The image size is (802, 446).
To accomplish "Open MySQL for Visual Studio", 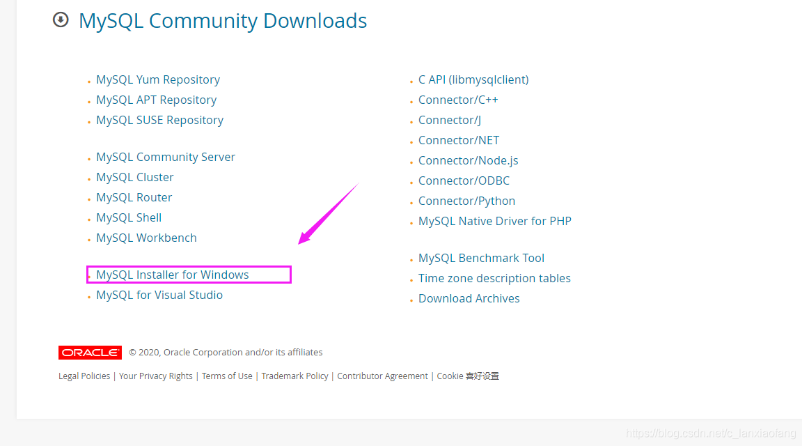I will 159,295.
